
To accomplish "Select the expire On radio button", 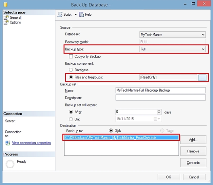I will point(71,119).
